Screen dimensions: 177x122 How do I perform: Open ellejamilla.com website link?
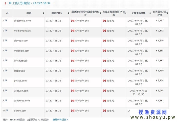click(22, 21)
